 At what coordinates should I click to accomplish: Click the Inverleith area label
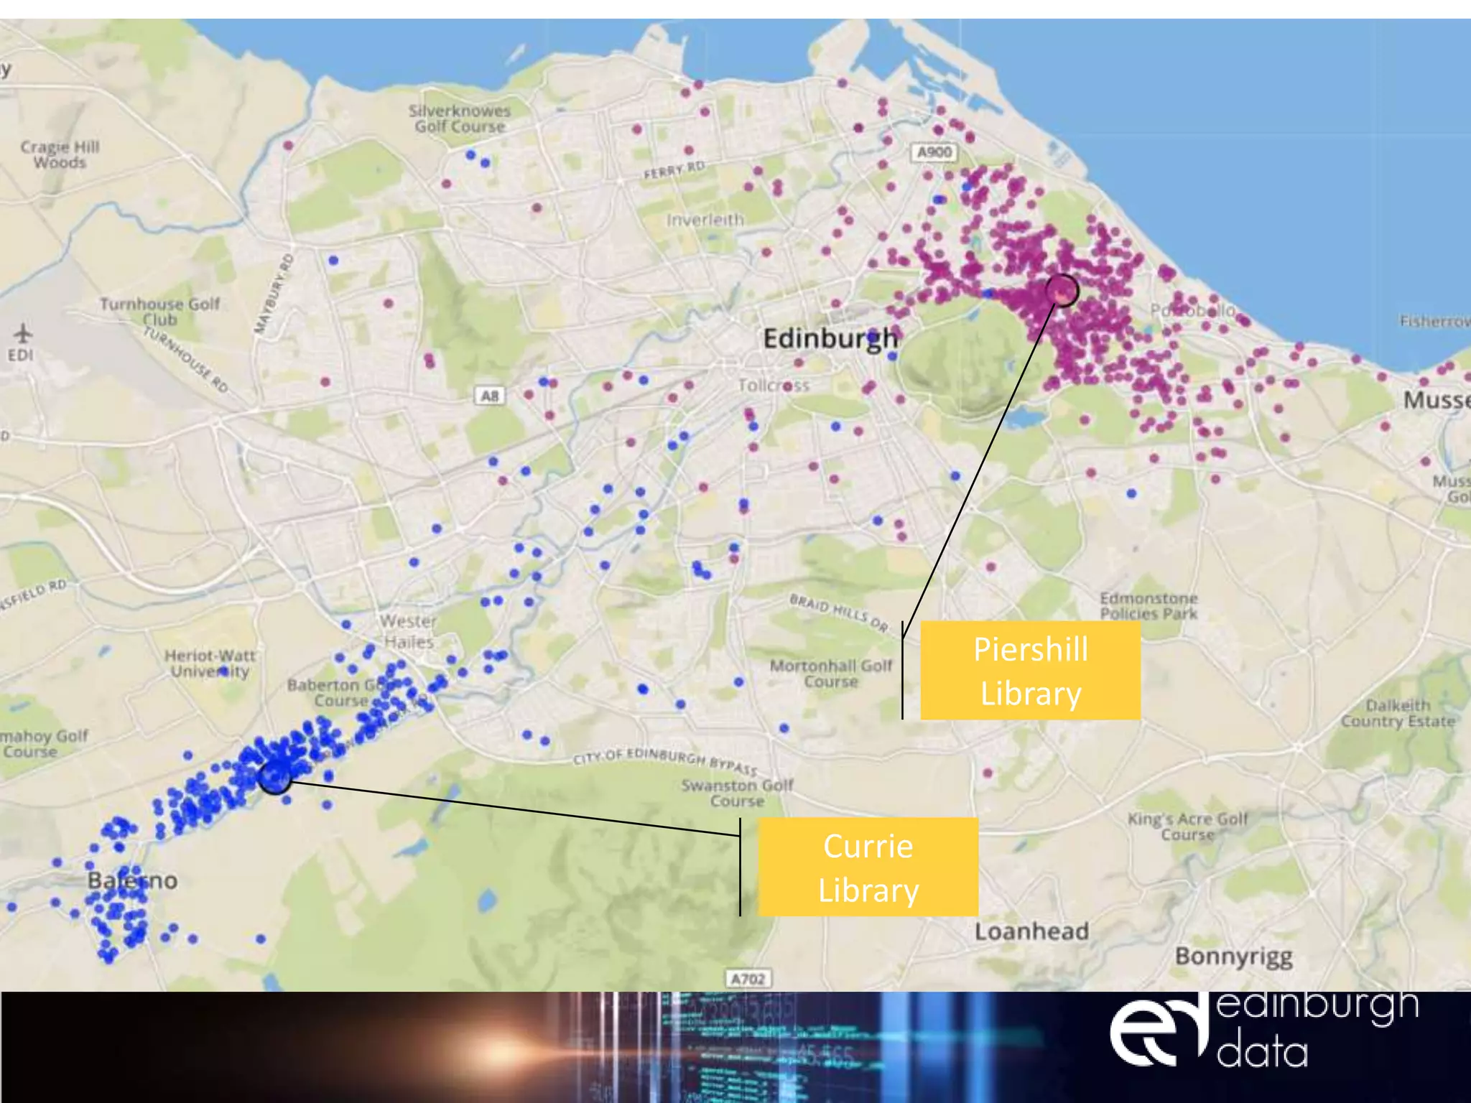(705, 220)
